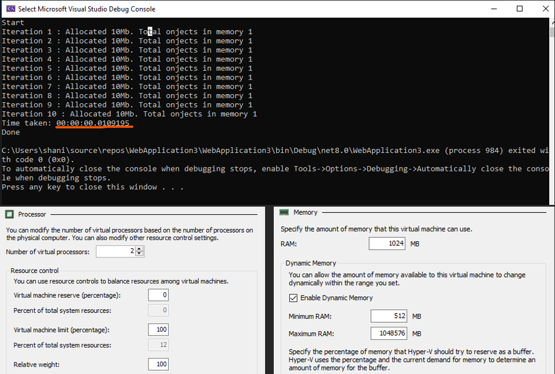555x374 pixels.
Task: Click the "Done" line in console output
Action: click(x=10, y=132)
